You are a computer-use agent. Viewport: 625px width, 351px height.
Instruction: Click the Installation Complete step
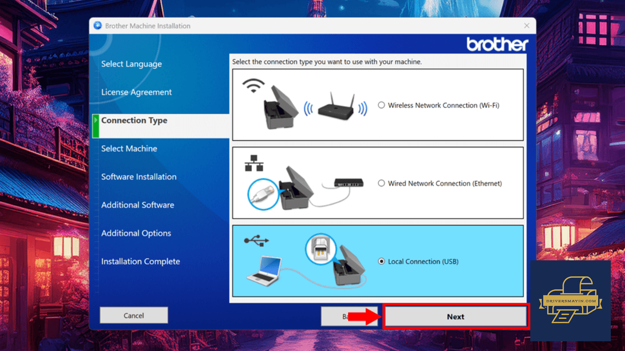coord(141,262)
